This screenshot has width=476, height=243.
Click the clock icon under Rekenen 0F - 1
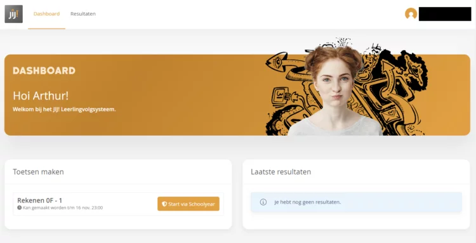click(20, 208)
